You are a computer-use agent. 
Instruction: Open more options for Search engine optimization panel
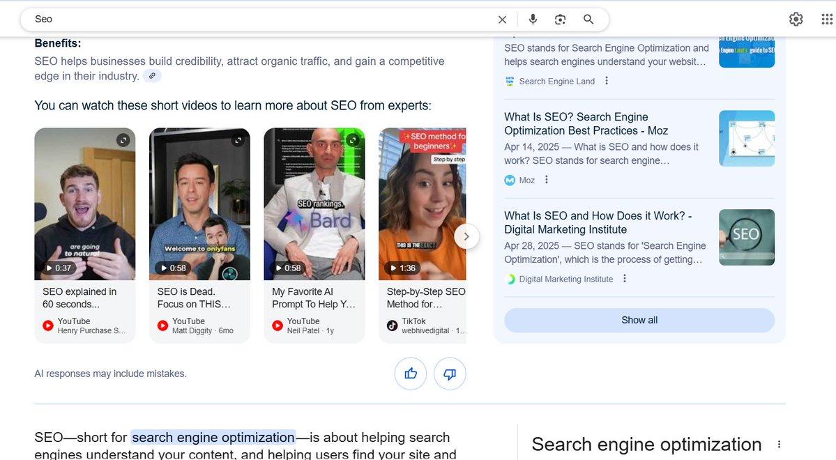[779, 444]
